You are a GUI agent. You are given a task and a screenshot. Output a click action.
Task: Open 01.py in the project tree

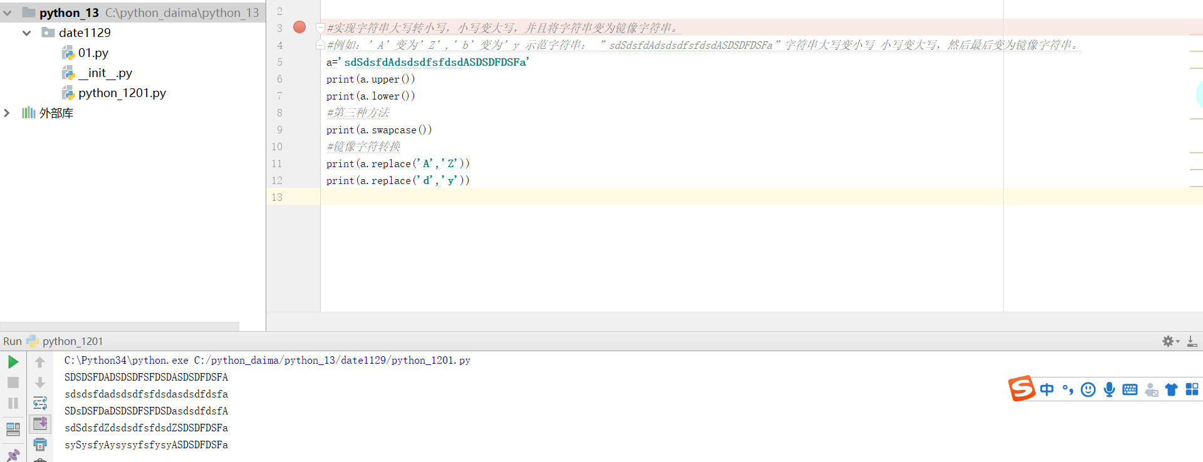click(93, 53)
